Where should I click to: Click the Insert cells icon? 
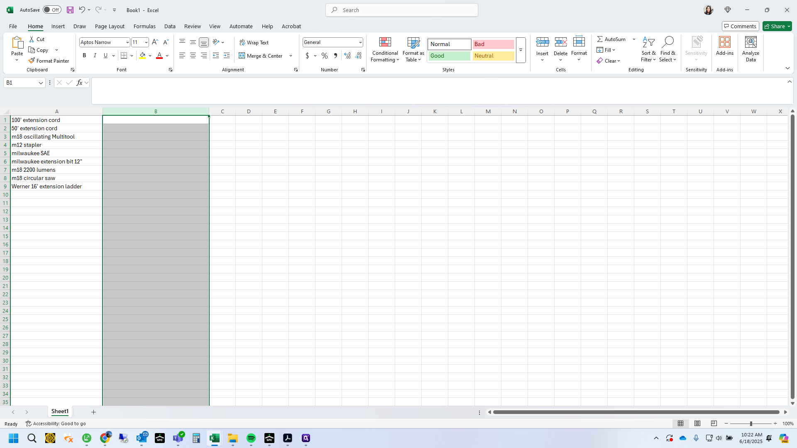pos(542,42)
